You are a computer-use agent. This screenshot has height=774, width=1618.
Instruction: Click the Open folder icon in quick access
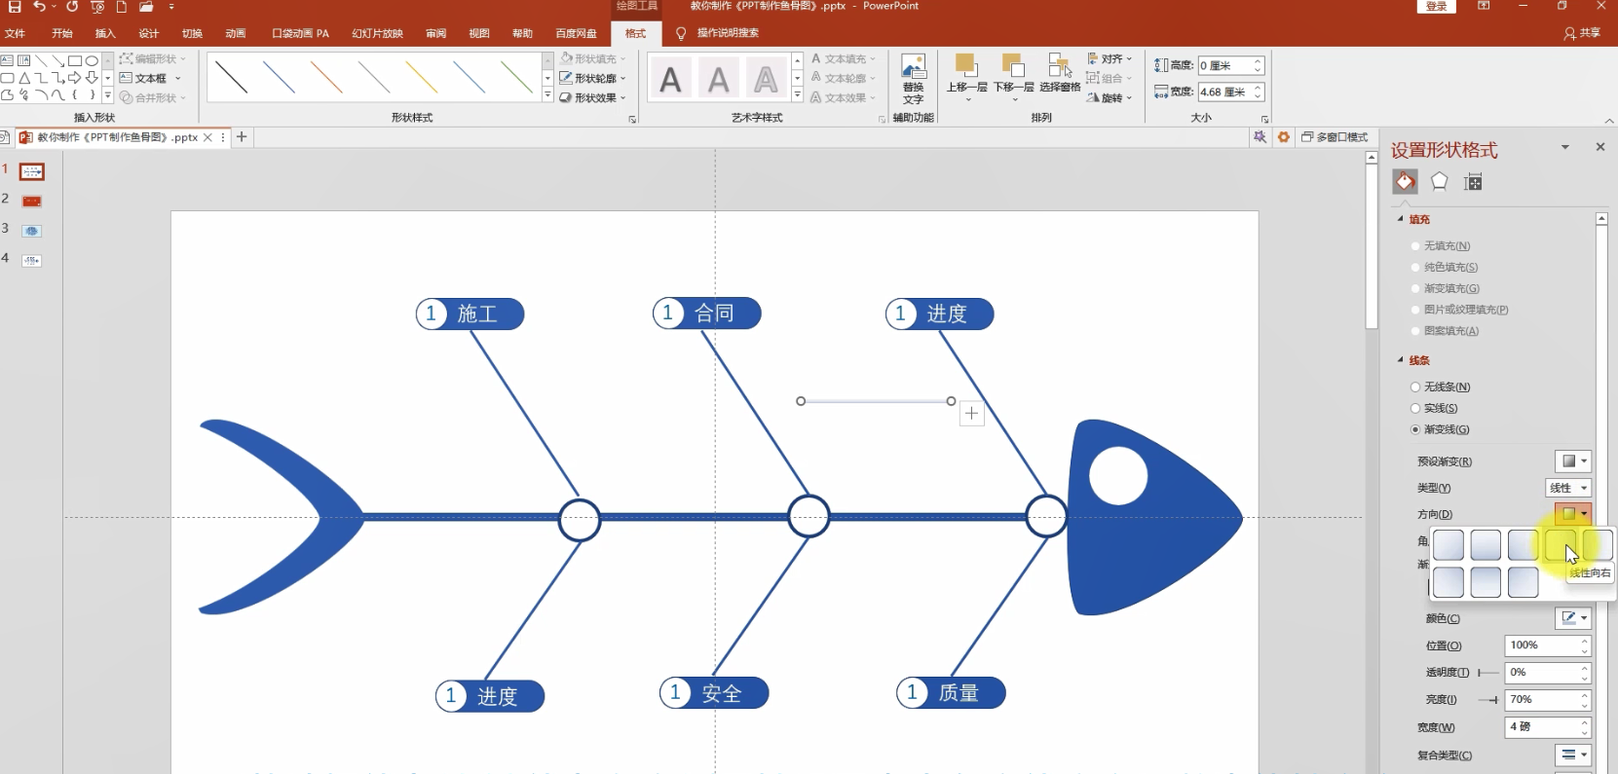[146, 7]
